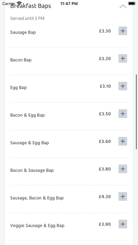Select Veggie Sausage & Egg Bap label
Image resolution: width=138 pixels, height=245 pixels.
coord(37,226)
